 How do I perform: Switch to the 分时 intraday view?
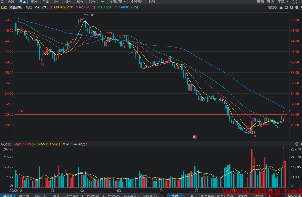(11, 2)
